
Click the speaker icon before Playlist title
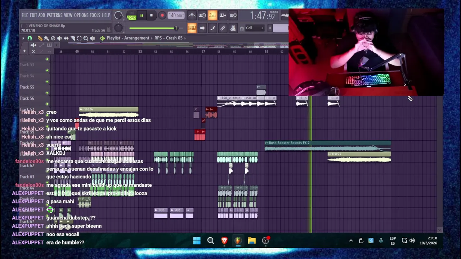(103, 38)
